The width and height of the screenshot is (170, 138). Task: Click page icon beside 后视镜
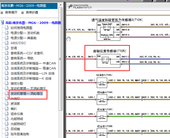(x=7, y=129)
